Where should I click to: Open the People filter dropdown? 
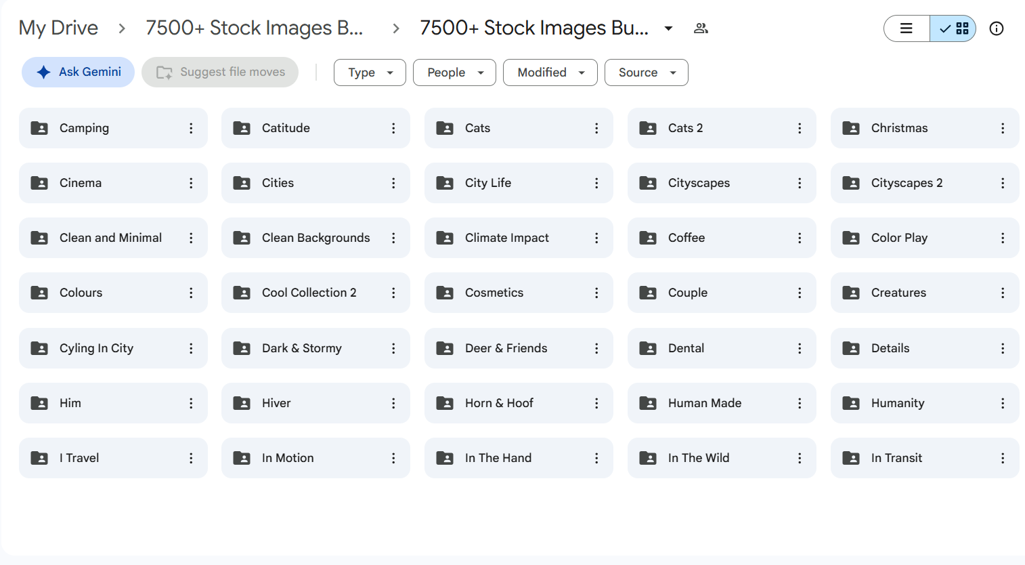coord(454,72)
